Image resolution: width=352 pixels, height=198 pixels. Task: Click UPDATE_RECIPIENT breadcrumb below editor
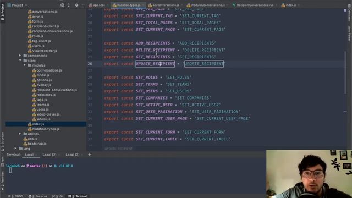coord(119,148)
